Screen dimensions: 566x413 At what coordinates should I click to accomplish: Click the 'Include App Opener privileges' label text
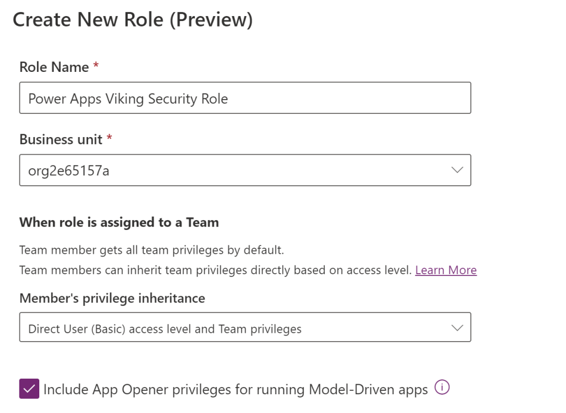[235, 390]
